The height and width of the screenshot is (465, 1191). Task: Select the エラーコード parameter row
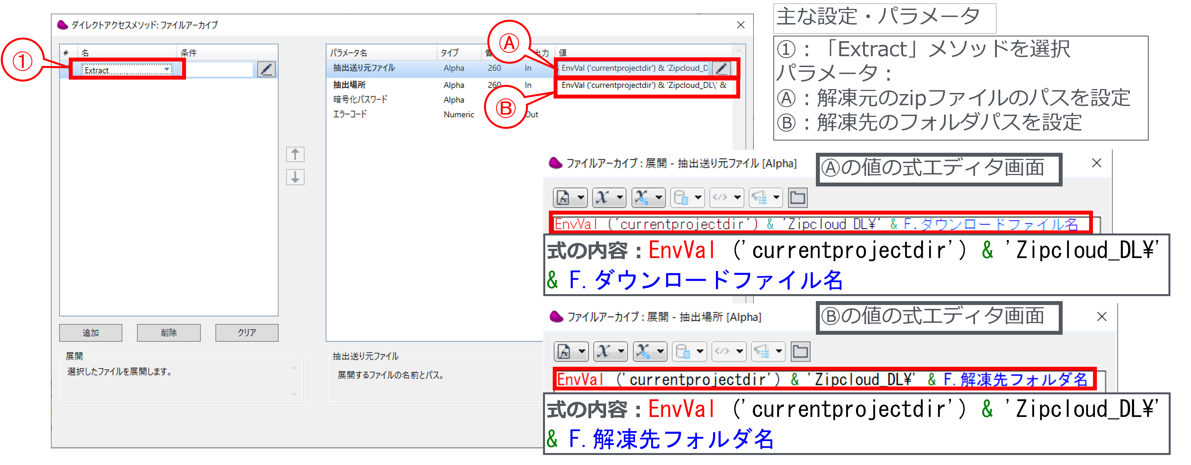point(529,114)
